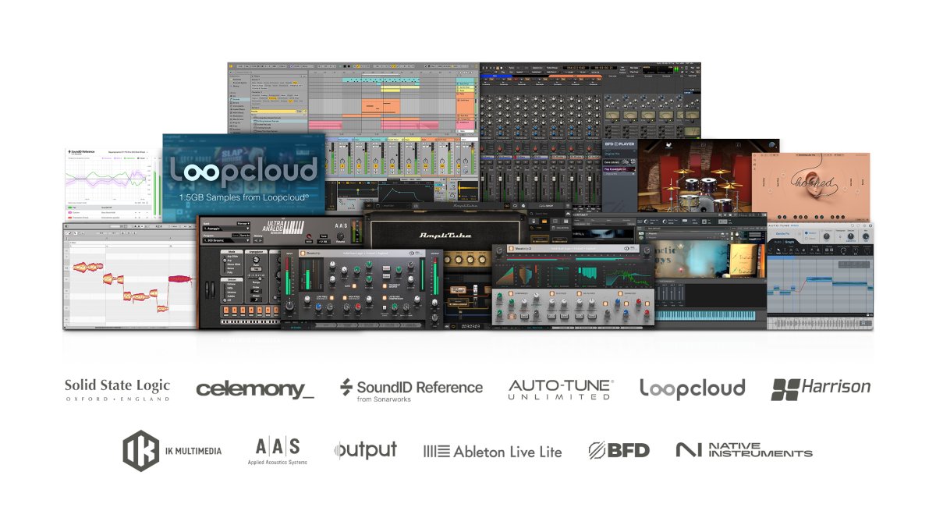
Task: Click the speaker icon on the SSL channel strip header
Action: coord(411,253)
